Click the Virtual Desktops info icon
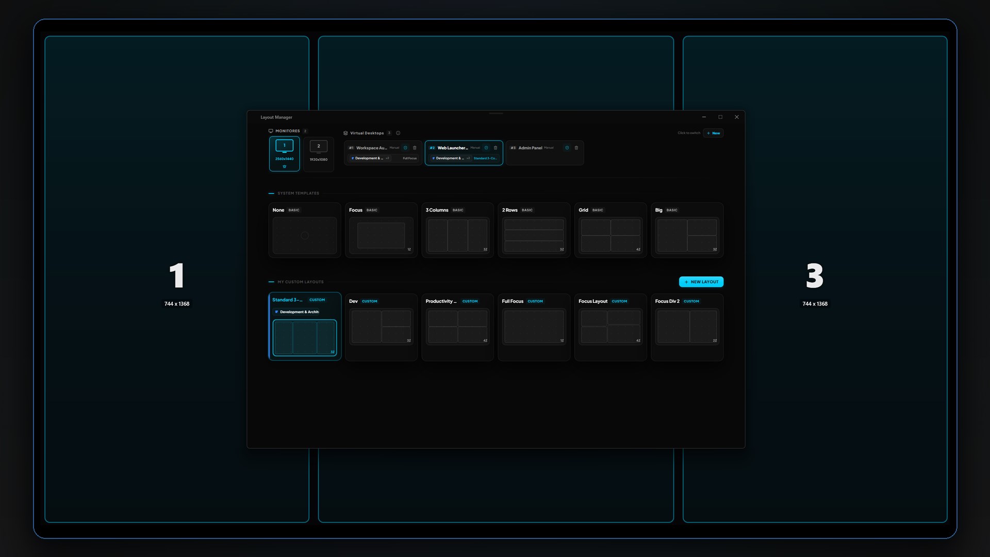 coord(398,133)
